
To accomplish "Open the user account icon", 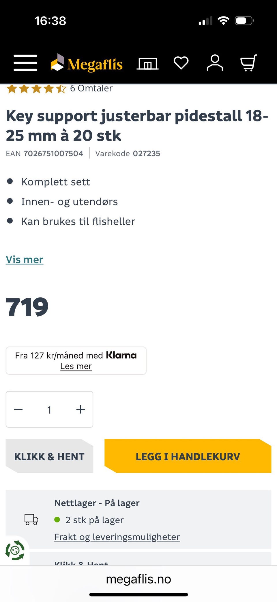I will (215, 63).
